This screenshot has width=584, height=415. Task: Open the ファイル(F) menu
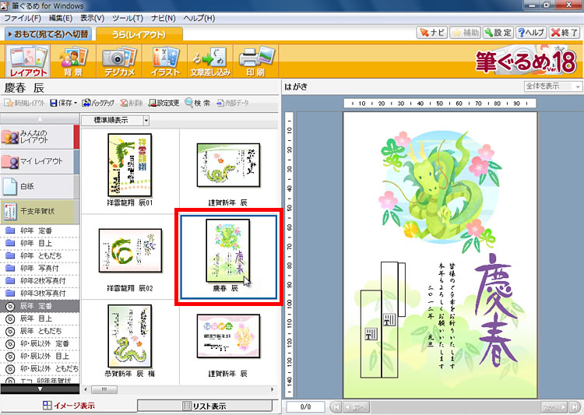(x=22, y=18)
